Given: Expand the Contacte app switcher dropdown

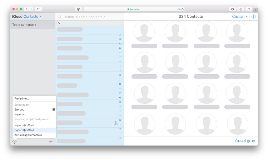Looking at the screenshot, I should pos(33,17).
